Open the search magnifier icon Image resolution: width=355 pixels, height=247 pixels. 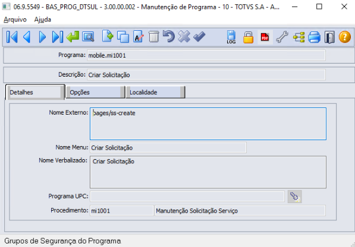click(x=88, y=37)
